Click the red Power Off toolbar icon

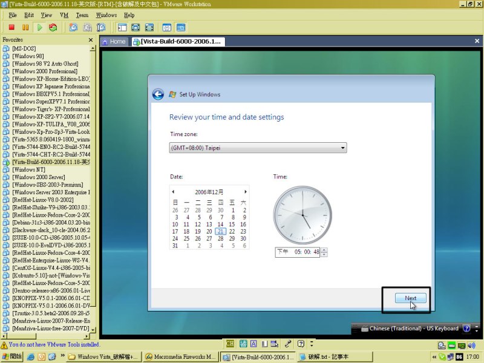(x=11, y=27)
